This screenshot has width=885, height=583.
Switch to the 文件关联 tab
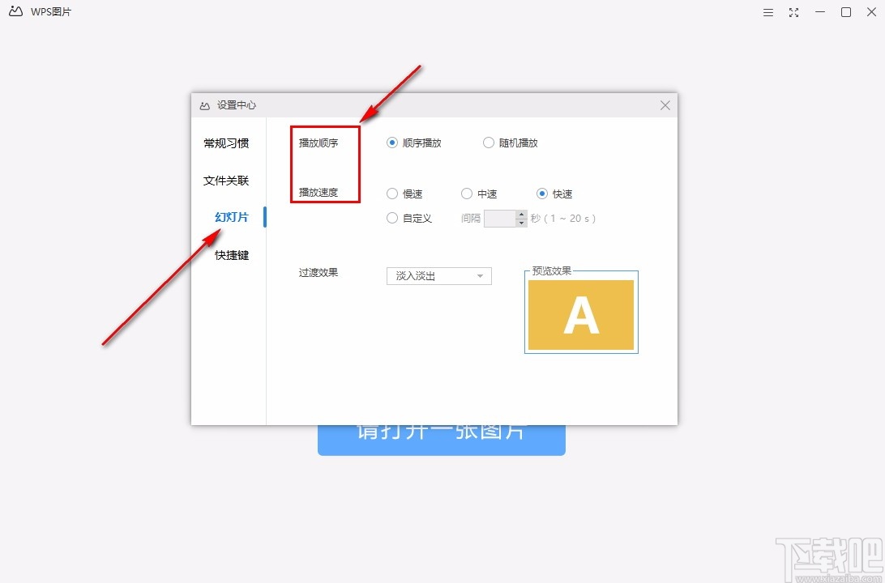[226, 180]
